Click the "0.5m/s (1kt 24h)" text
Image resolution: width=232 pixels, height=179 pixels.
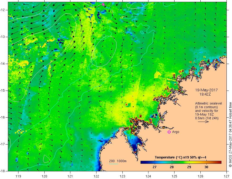click(207, 118)
